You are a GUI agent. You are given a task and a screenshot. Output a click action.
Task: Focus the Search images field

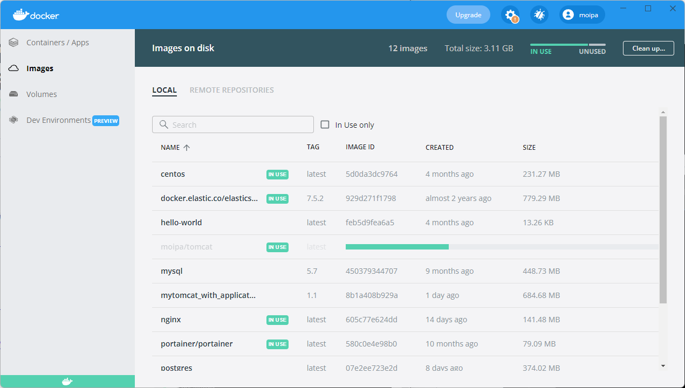(233, 124)
